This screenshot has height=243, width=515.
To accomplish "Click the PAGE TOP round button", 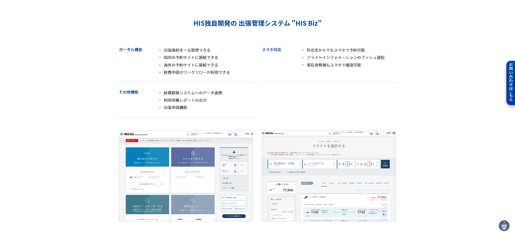I will [504, 226].
